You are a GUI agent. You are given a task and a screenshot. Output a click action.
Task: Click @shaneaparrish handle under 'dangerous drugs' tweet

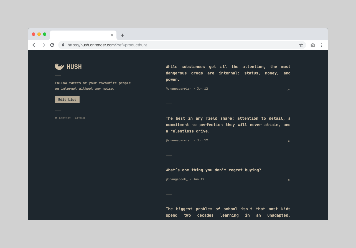pyautogui.click(x=179, y=89)
